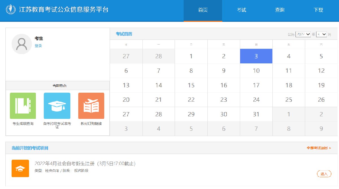
Task: Click the 登录 link under 考生
Action: click(38, 46)
